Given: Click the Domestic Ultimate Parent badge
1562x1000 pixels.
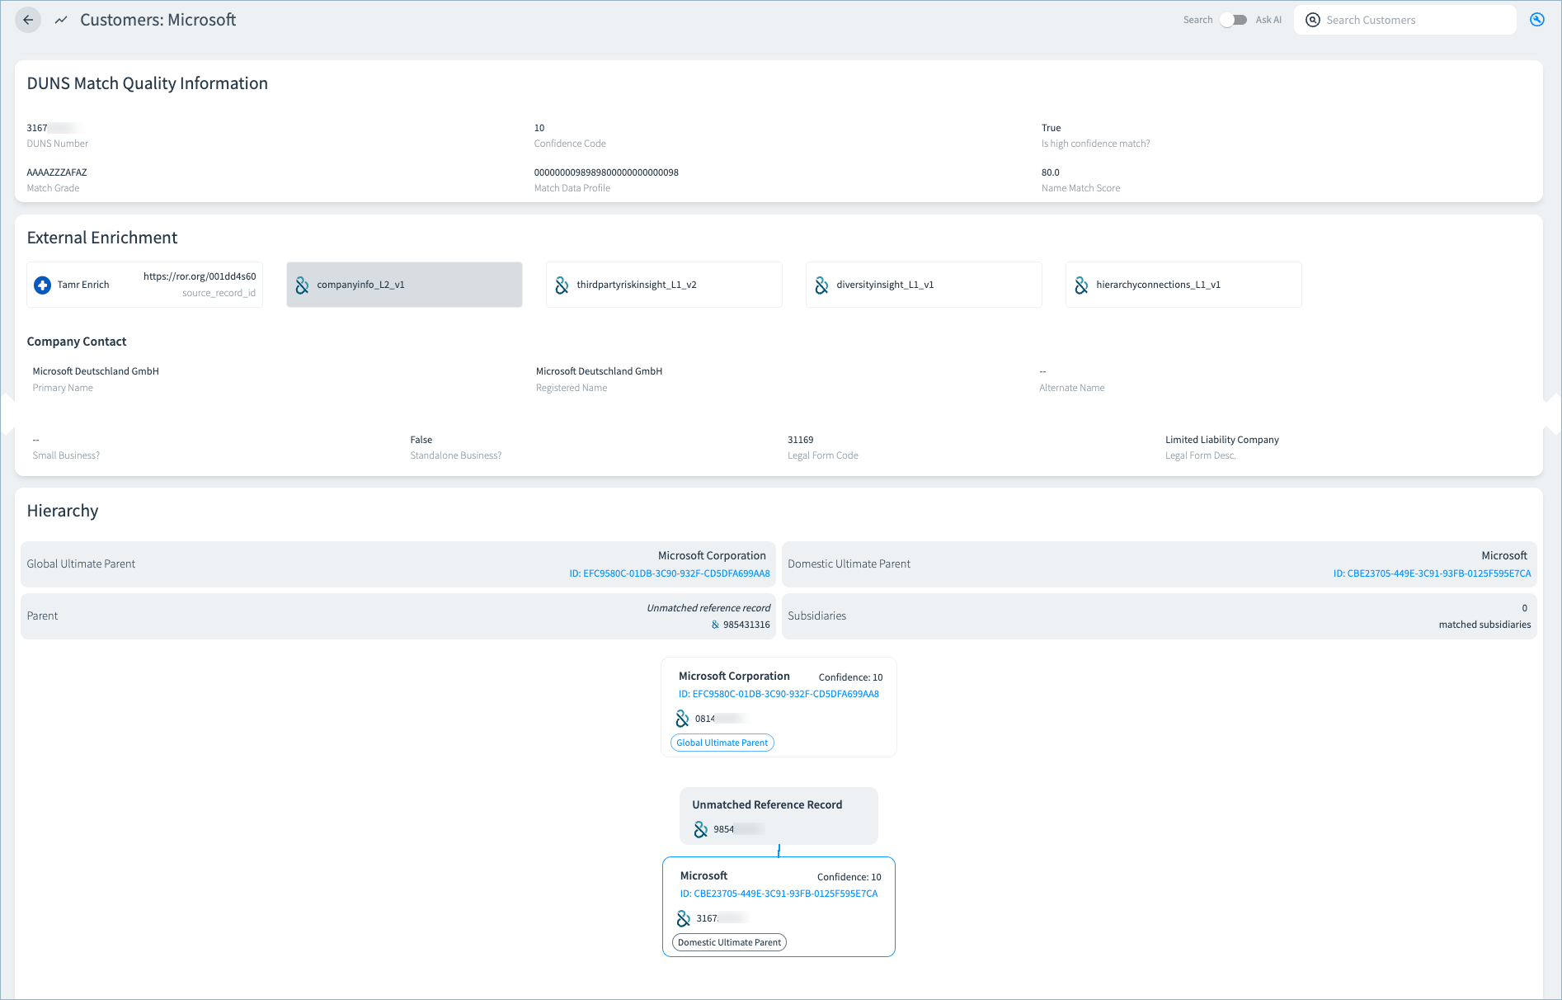Looking at the screenshot, I should click(730, 942).
